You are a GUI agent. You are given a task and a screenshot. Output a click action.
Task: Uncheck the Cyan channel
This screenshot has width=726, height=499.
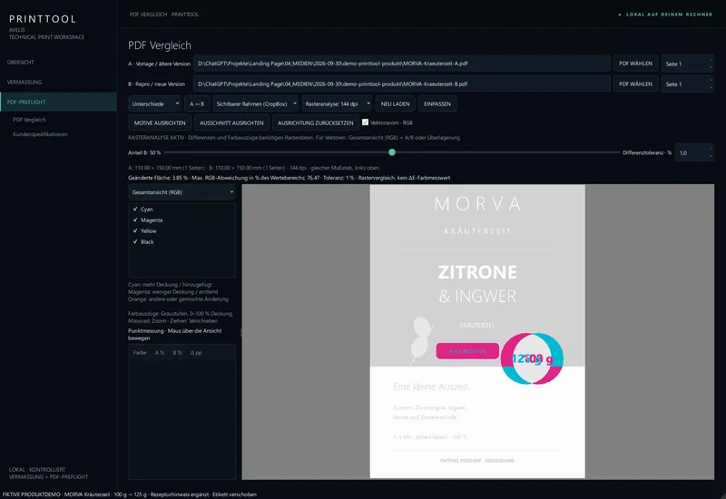point(135,210)
